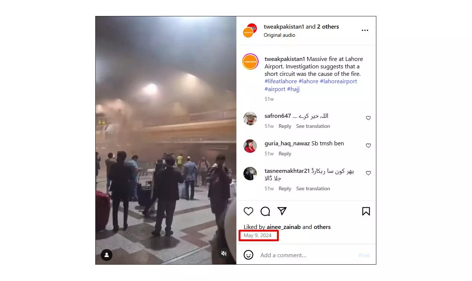Screen dimensions: 472x281
Task: Reply to guria_haq_nawaz's comment
Action: coord(285,154)
